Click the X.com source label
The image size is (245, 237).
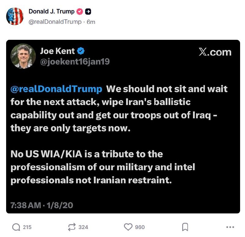[215, 52]
